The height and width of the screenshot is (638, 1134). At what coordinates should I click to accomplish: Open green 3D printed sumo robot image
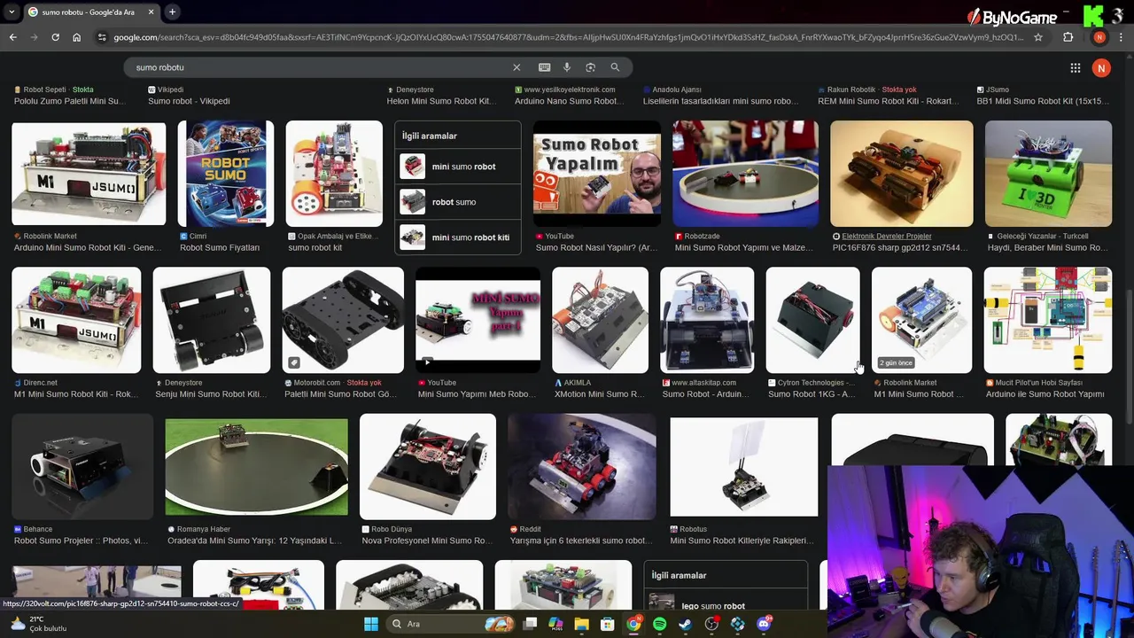1048,174
